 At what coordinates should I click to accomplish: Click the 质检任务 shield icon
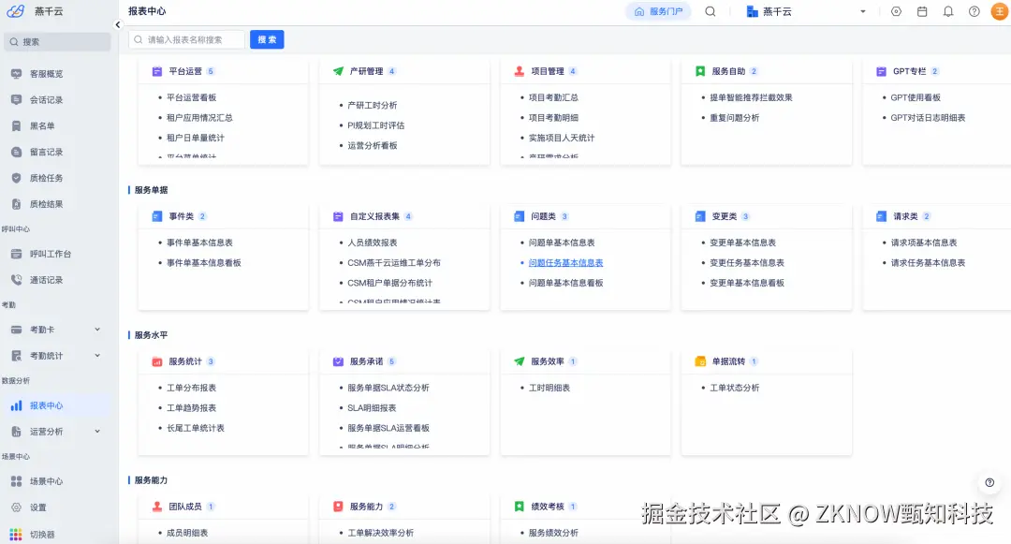click(16, 178)
